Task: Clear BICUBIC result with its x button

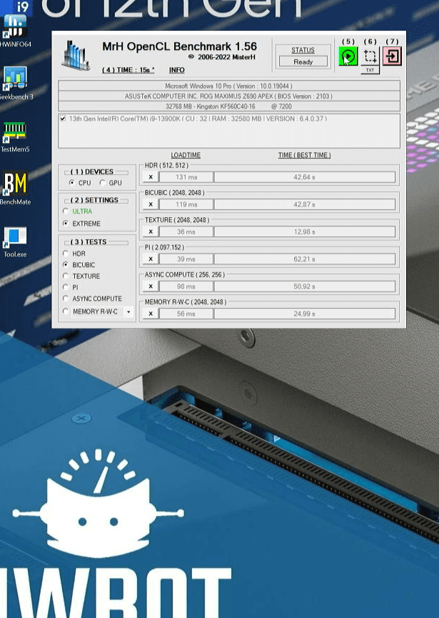Action: tap(151, 204)
